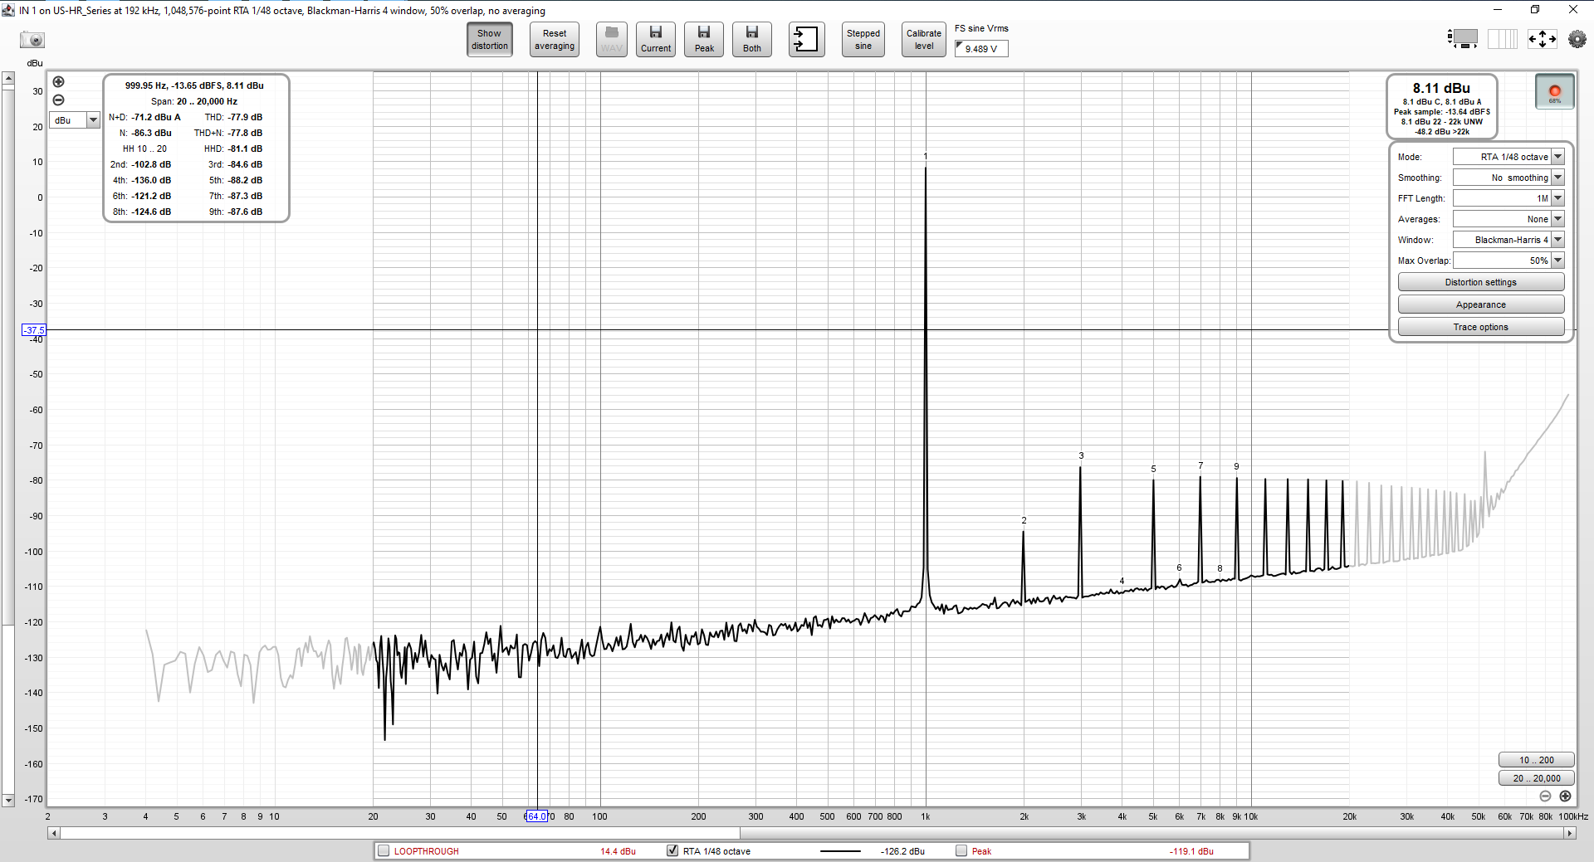The height and width of the screenshot is (862, 1594).
Task: Click the N+D -71.2 dBu A reading
Action: (156, 117)
